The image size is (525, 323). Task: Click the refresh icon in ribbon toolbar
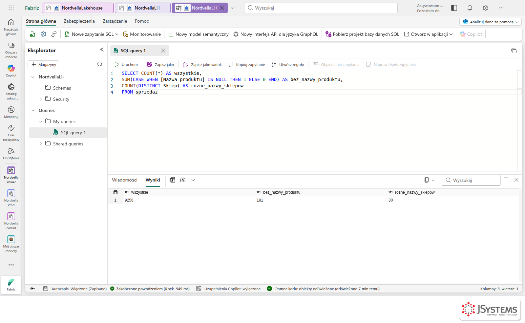point(32,34)
